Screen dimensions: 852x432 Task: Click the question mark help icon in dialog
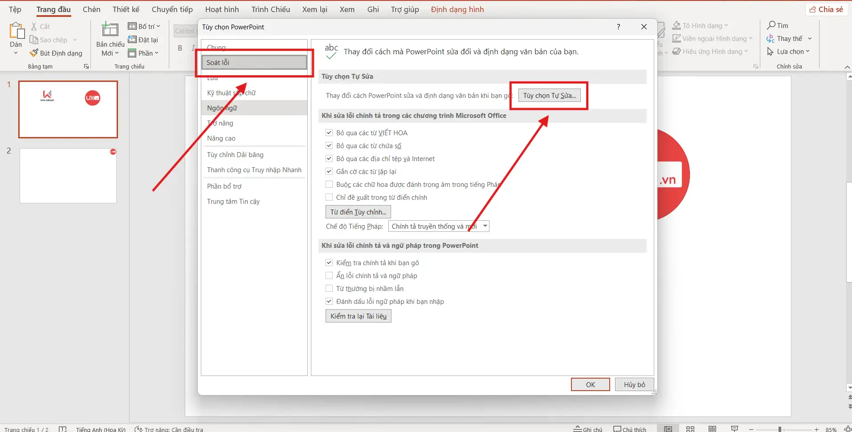(x=618, y=27)
